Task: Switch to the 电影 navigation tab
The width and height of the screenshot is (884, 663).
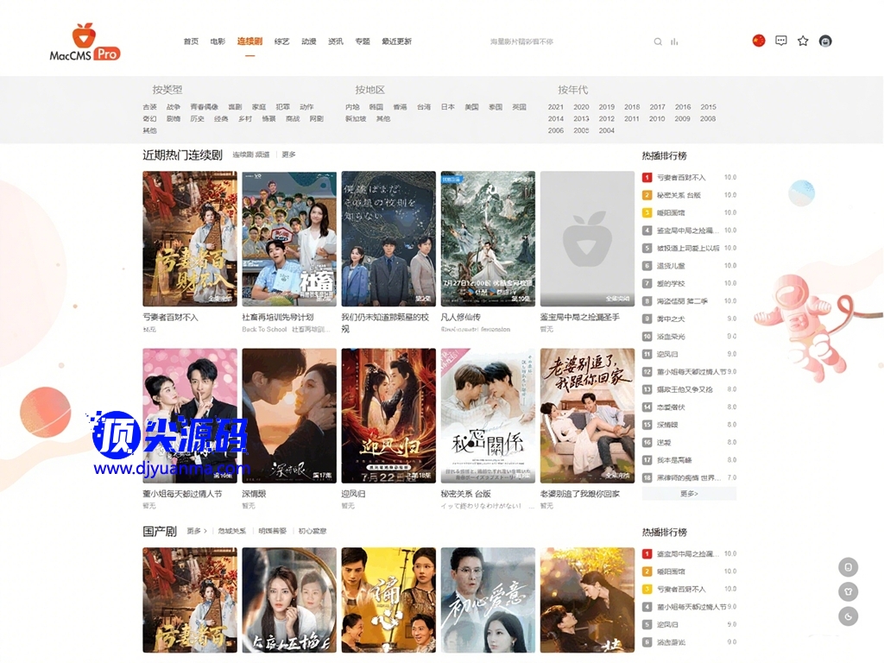Action: (218, 41)
